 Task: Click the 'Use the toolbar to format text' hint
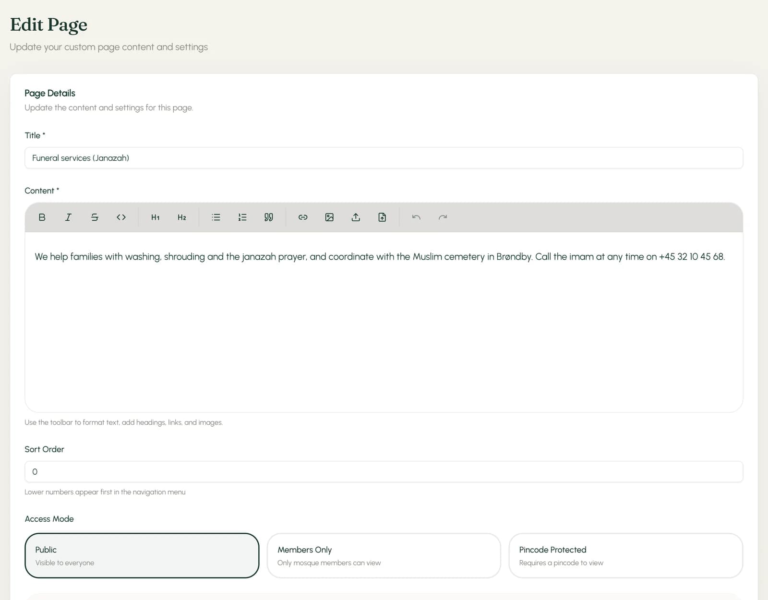point(124,422)
